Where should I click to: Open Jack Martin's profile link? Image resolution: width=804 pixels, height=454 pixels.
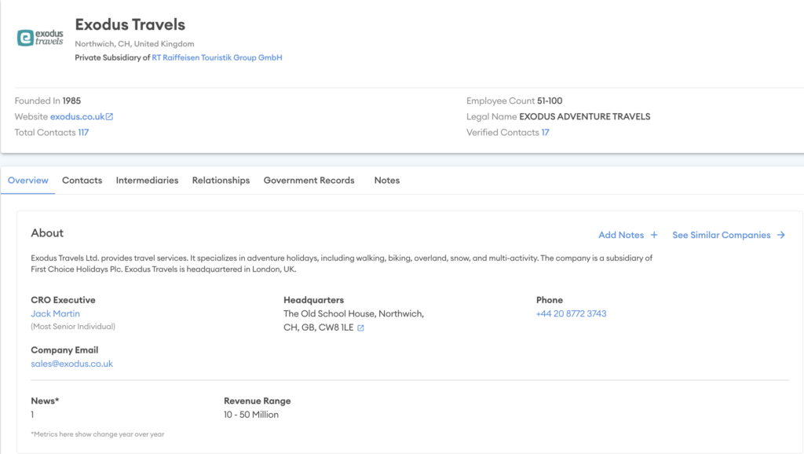(x=56, y=313)
